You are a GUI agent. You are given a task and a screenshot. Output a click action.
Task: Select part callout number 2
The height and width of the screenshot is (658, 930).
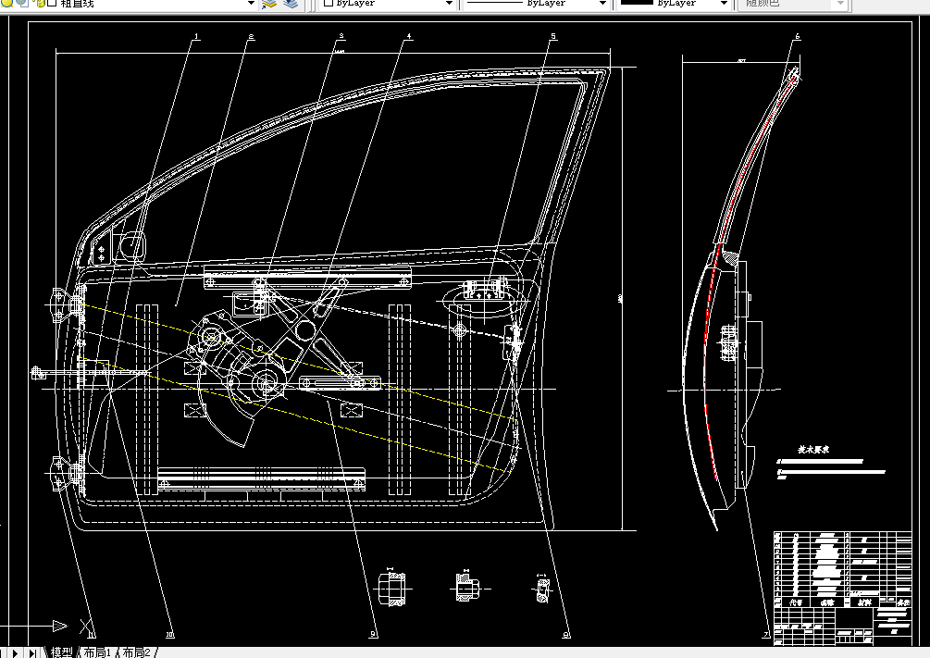tap(251, 36)
